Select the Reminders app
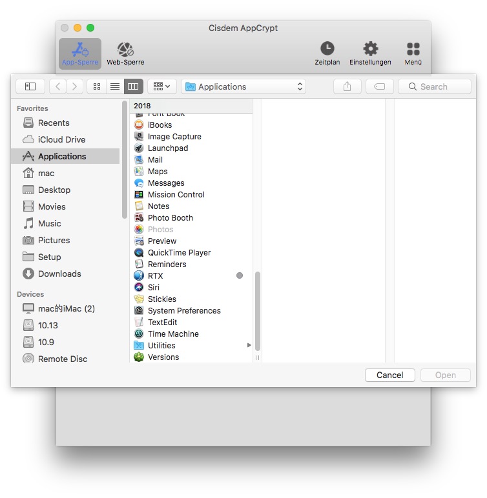Screen dimensions: 487x498 (x=191, y=264)
